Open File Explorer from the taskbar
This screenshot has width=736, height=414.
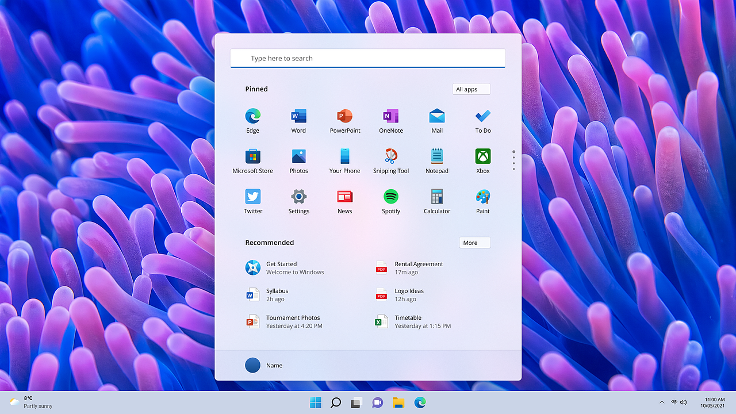pyautogui.click(x=398, y=402)
